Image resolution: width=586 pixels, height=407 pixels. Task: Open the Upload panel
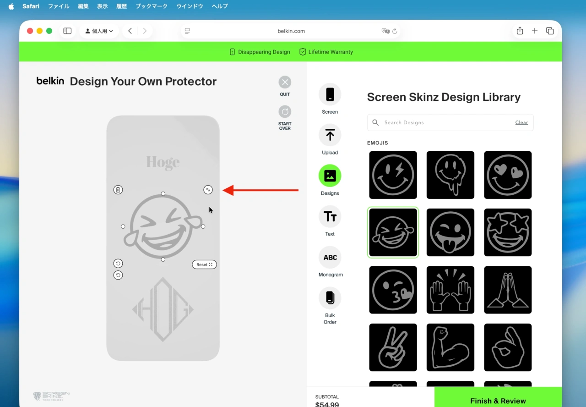coord(330,135)
